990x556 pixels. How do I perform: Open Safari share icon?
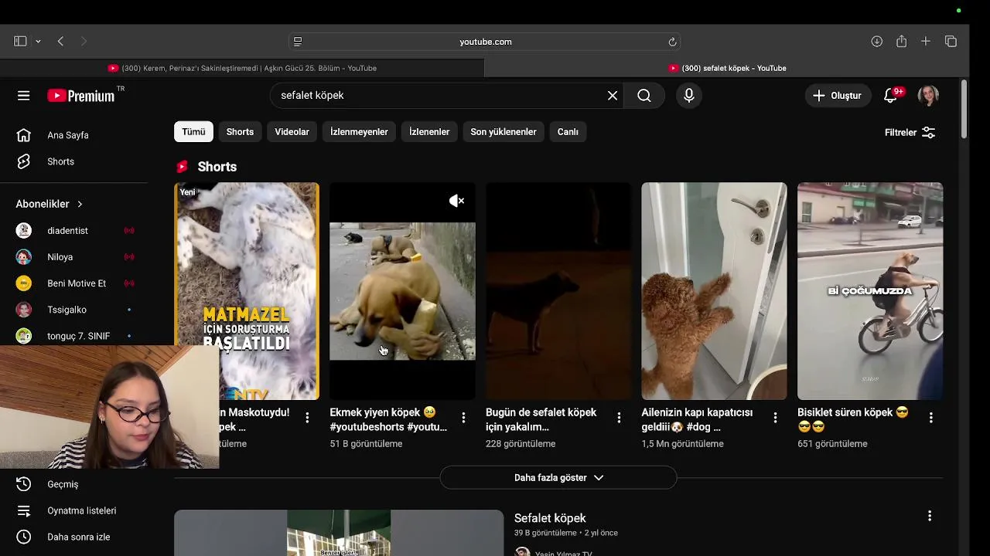pos(901,42)
